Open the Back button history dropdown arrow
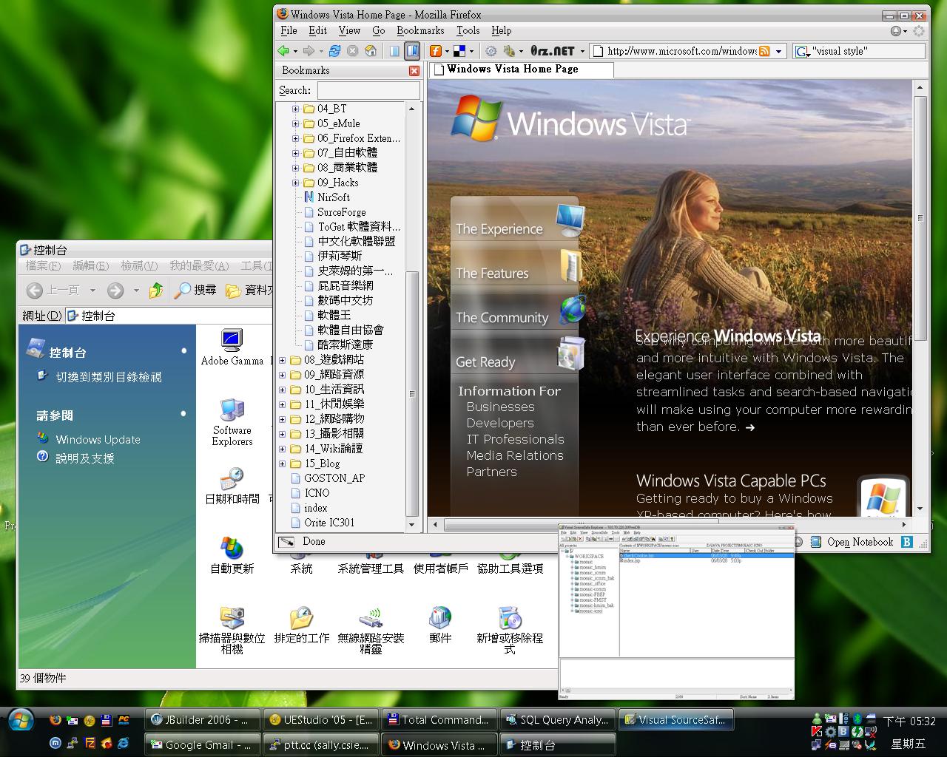 click(x=295, y=51)
